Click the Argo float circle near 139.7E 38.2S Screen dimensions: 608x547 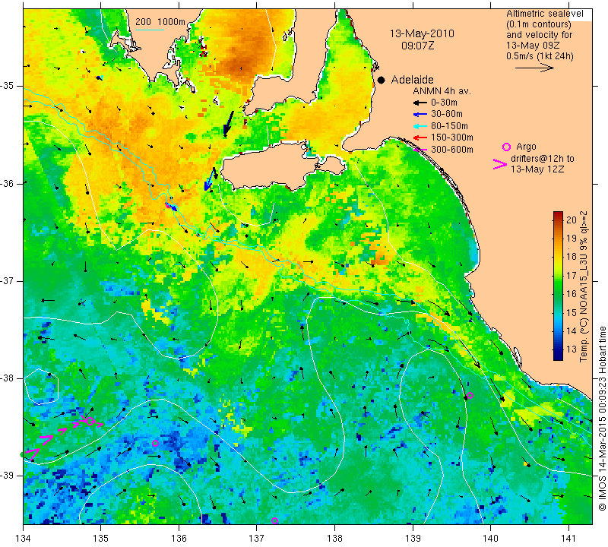[470, 395]
